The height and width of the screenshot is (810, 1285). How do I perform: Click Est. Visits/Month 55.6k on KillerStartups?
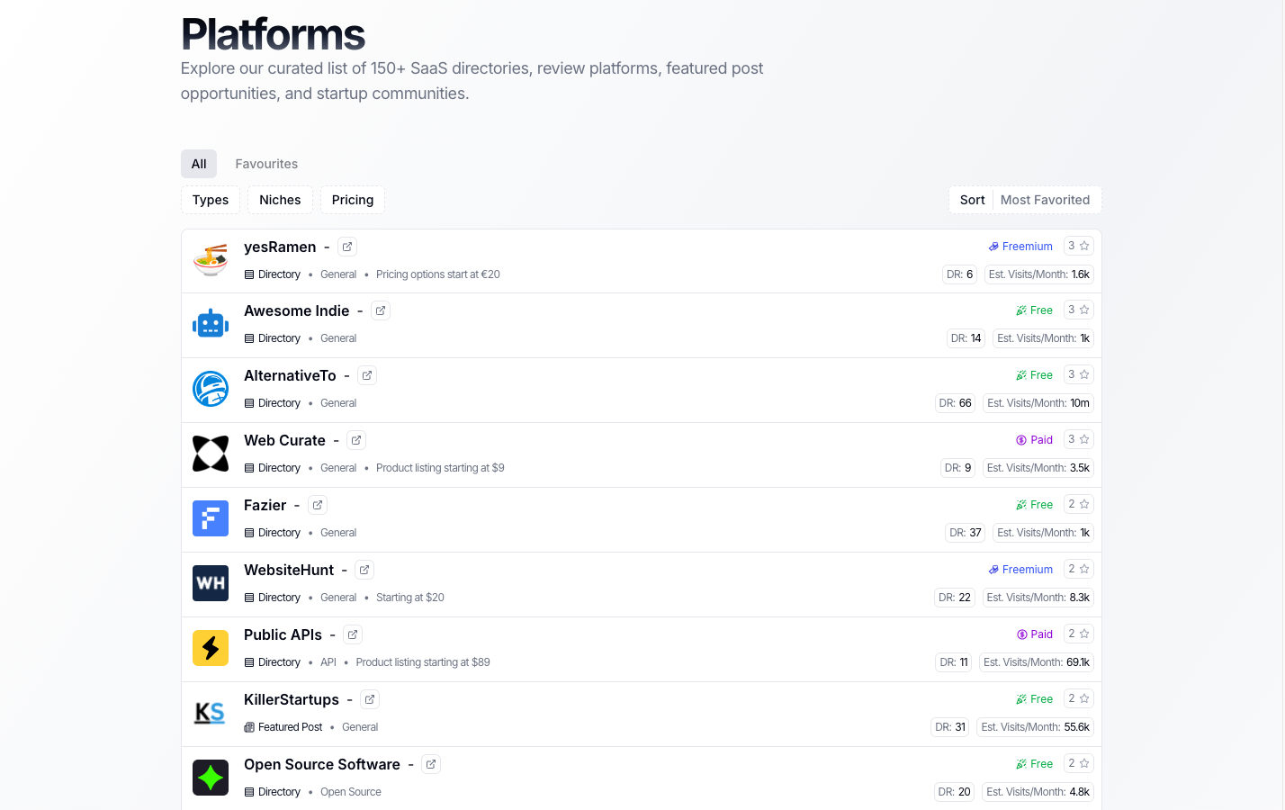[x=1036, y=727]
